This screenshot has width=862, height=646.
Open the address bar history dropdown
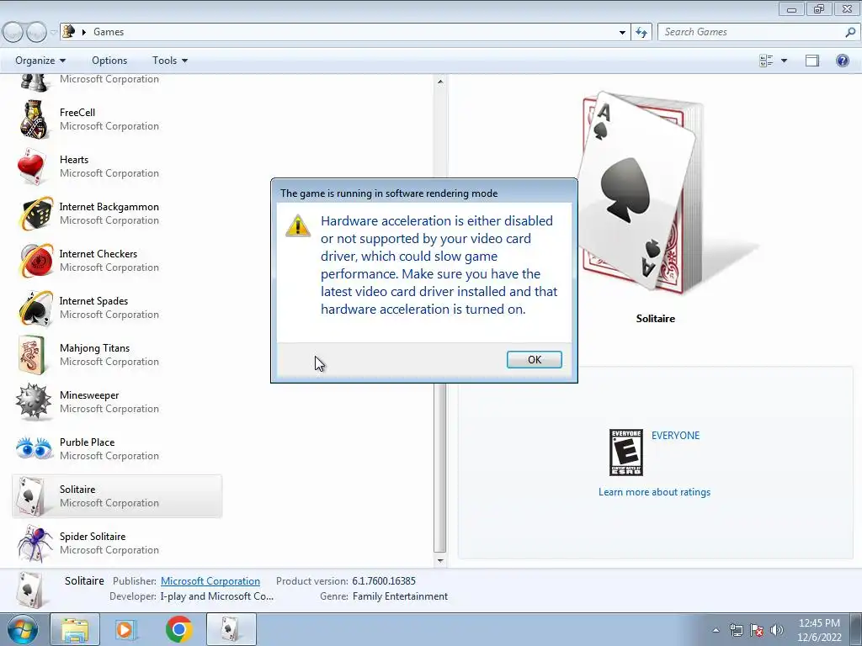click(x=622, y=32)
